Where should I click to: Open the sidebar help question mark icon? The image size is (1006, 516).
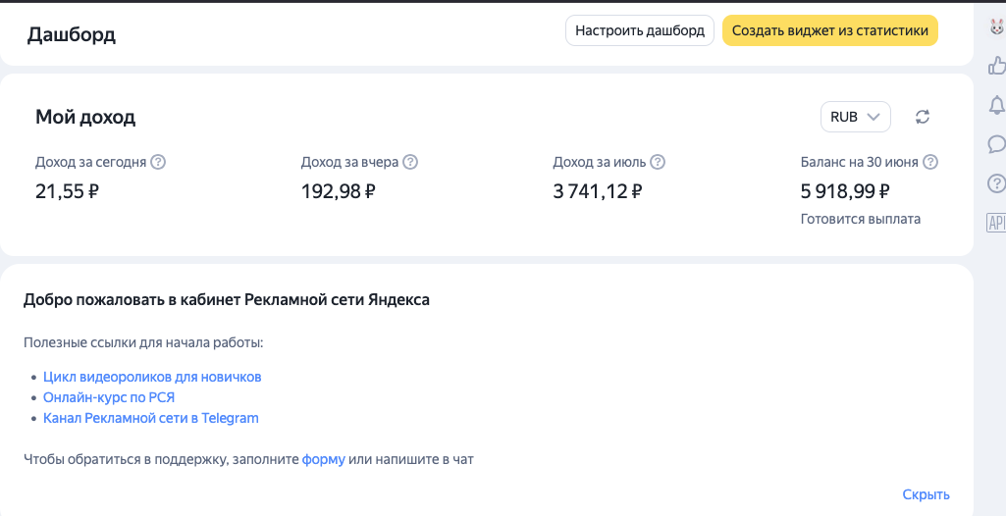[996, 183]
